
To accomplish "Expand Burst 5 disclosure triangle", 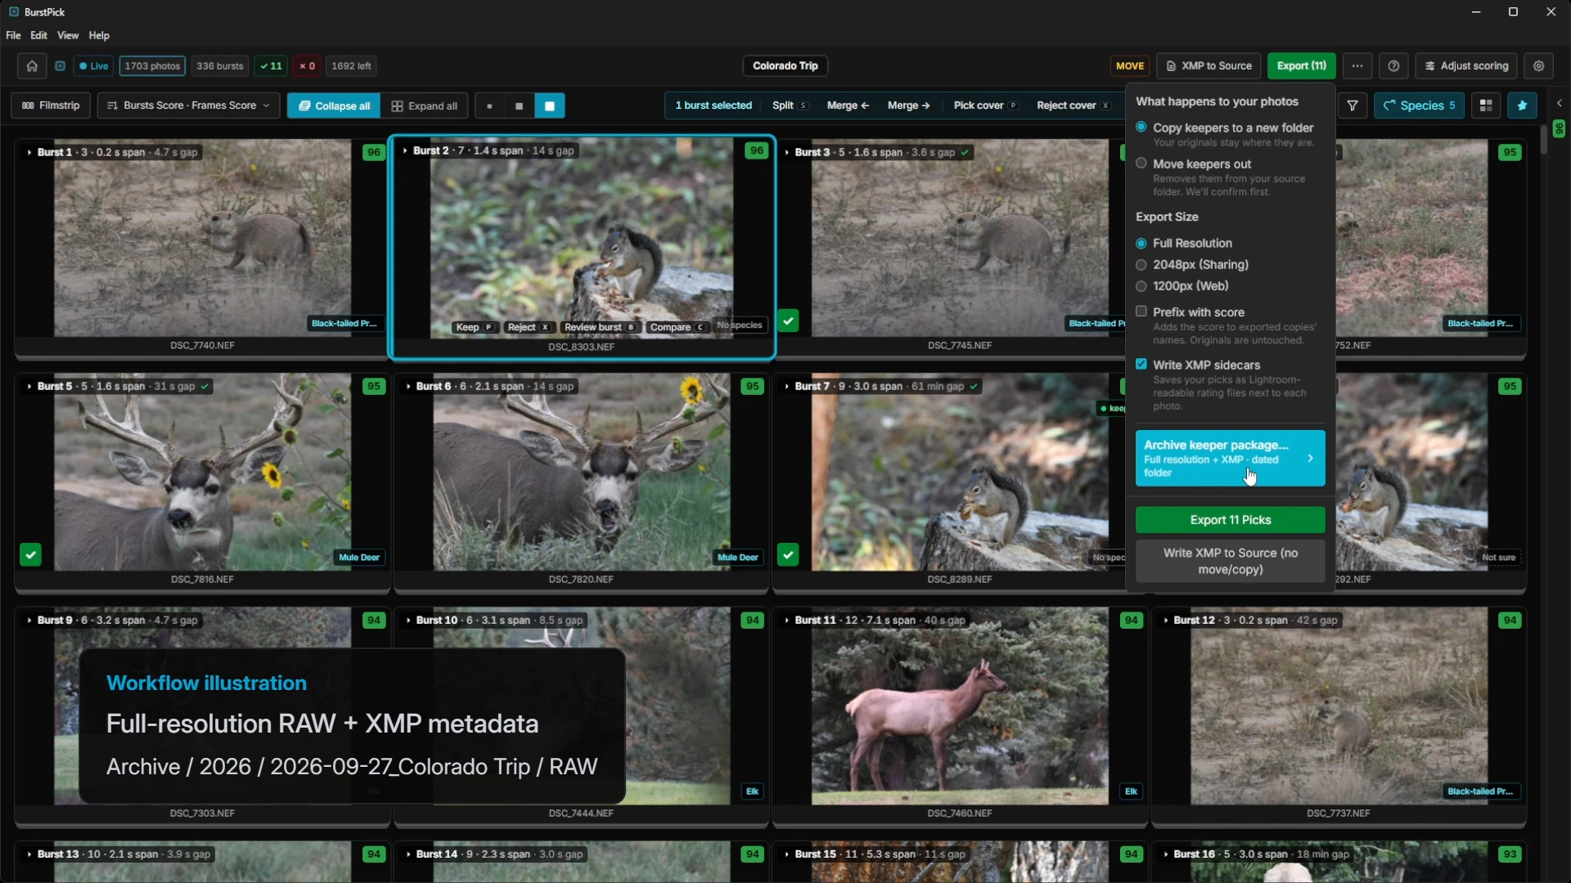I will 29,387.
